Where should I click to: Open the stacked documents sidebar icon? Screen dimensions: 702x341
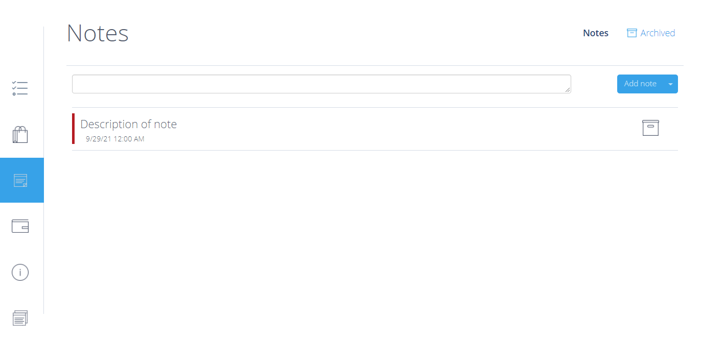point(20,318)
